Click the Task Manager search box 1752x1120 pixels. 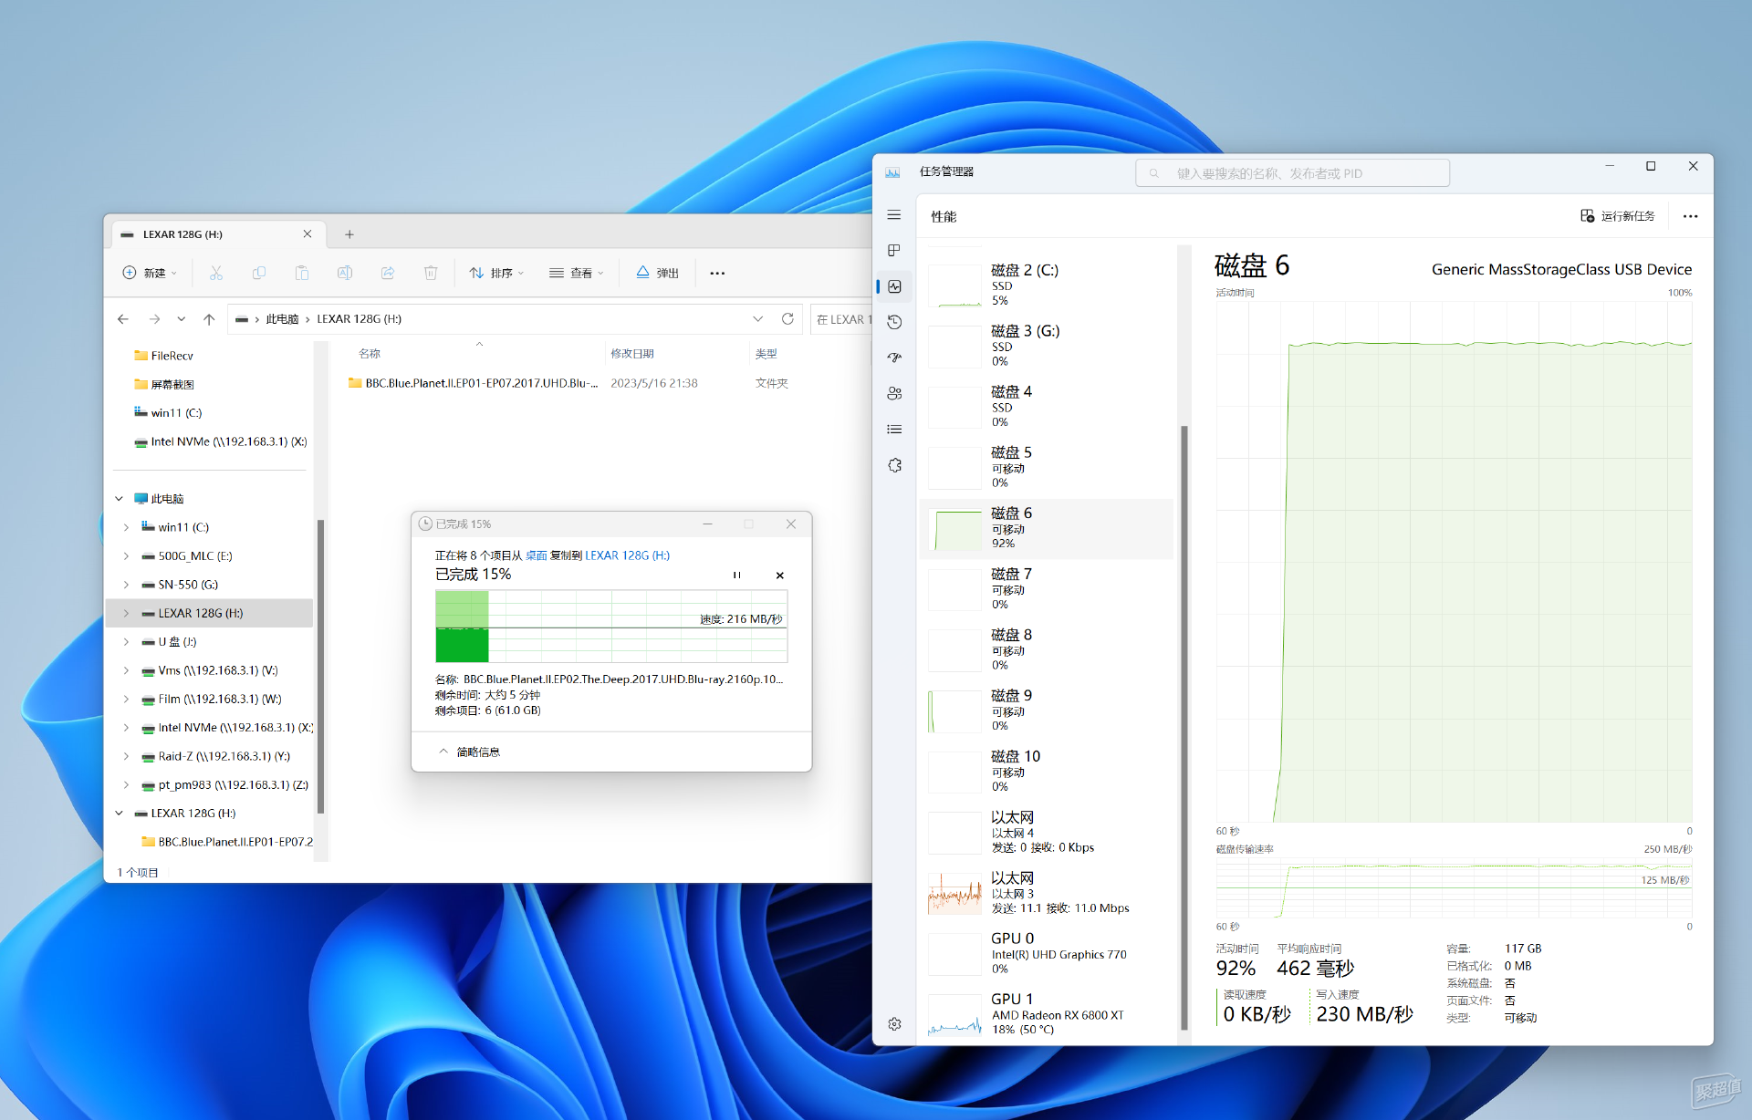[1292, 173]
